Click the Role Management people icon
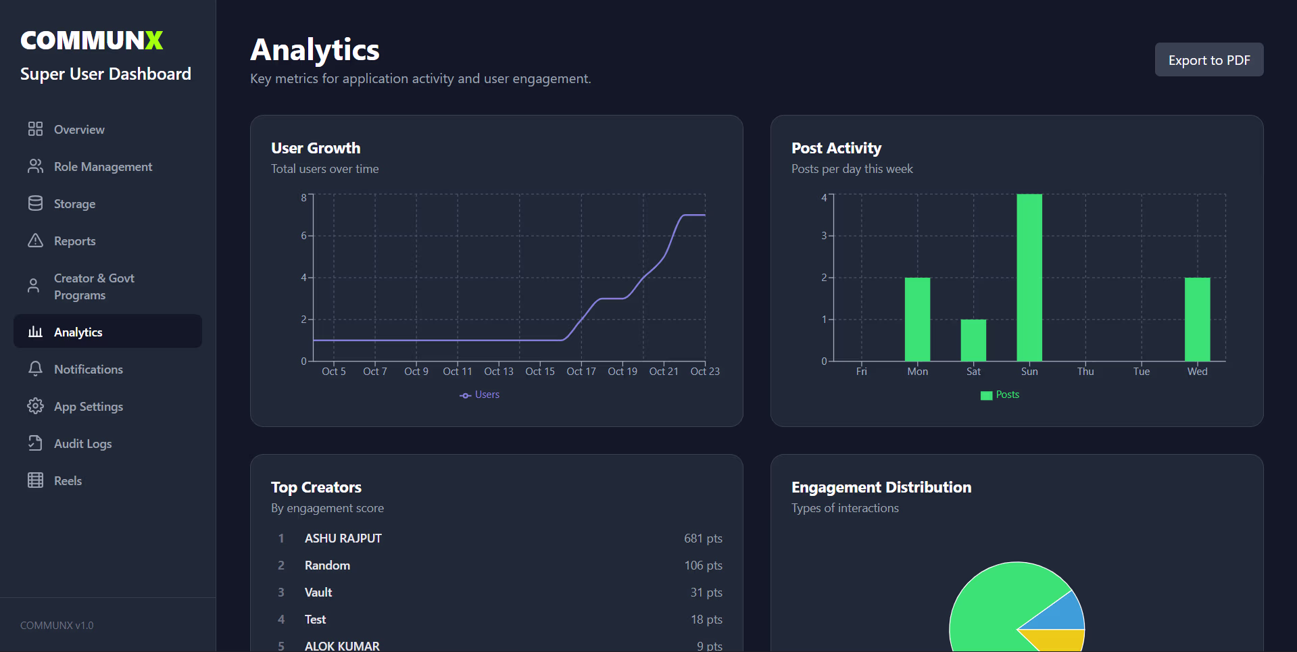Viewport: 1297px width, 652px height. 36,166
